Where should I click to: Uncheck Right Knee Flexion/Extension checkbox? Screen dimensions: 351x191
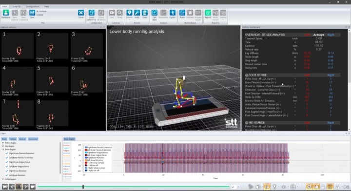click(7, 153)
